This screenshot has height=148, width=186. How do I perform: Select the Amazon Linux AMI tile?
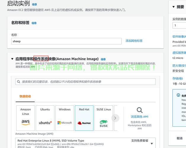pyautogui.click(x=25, y=118)
